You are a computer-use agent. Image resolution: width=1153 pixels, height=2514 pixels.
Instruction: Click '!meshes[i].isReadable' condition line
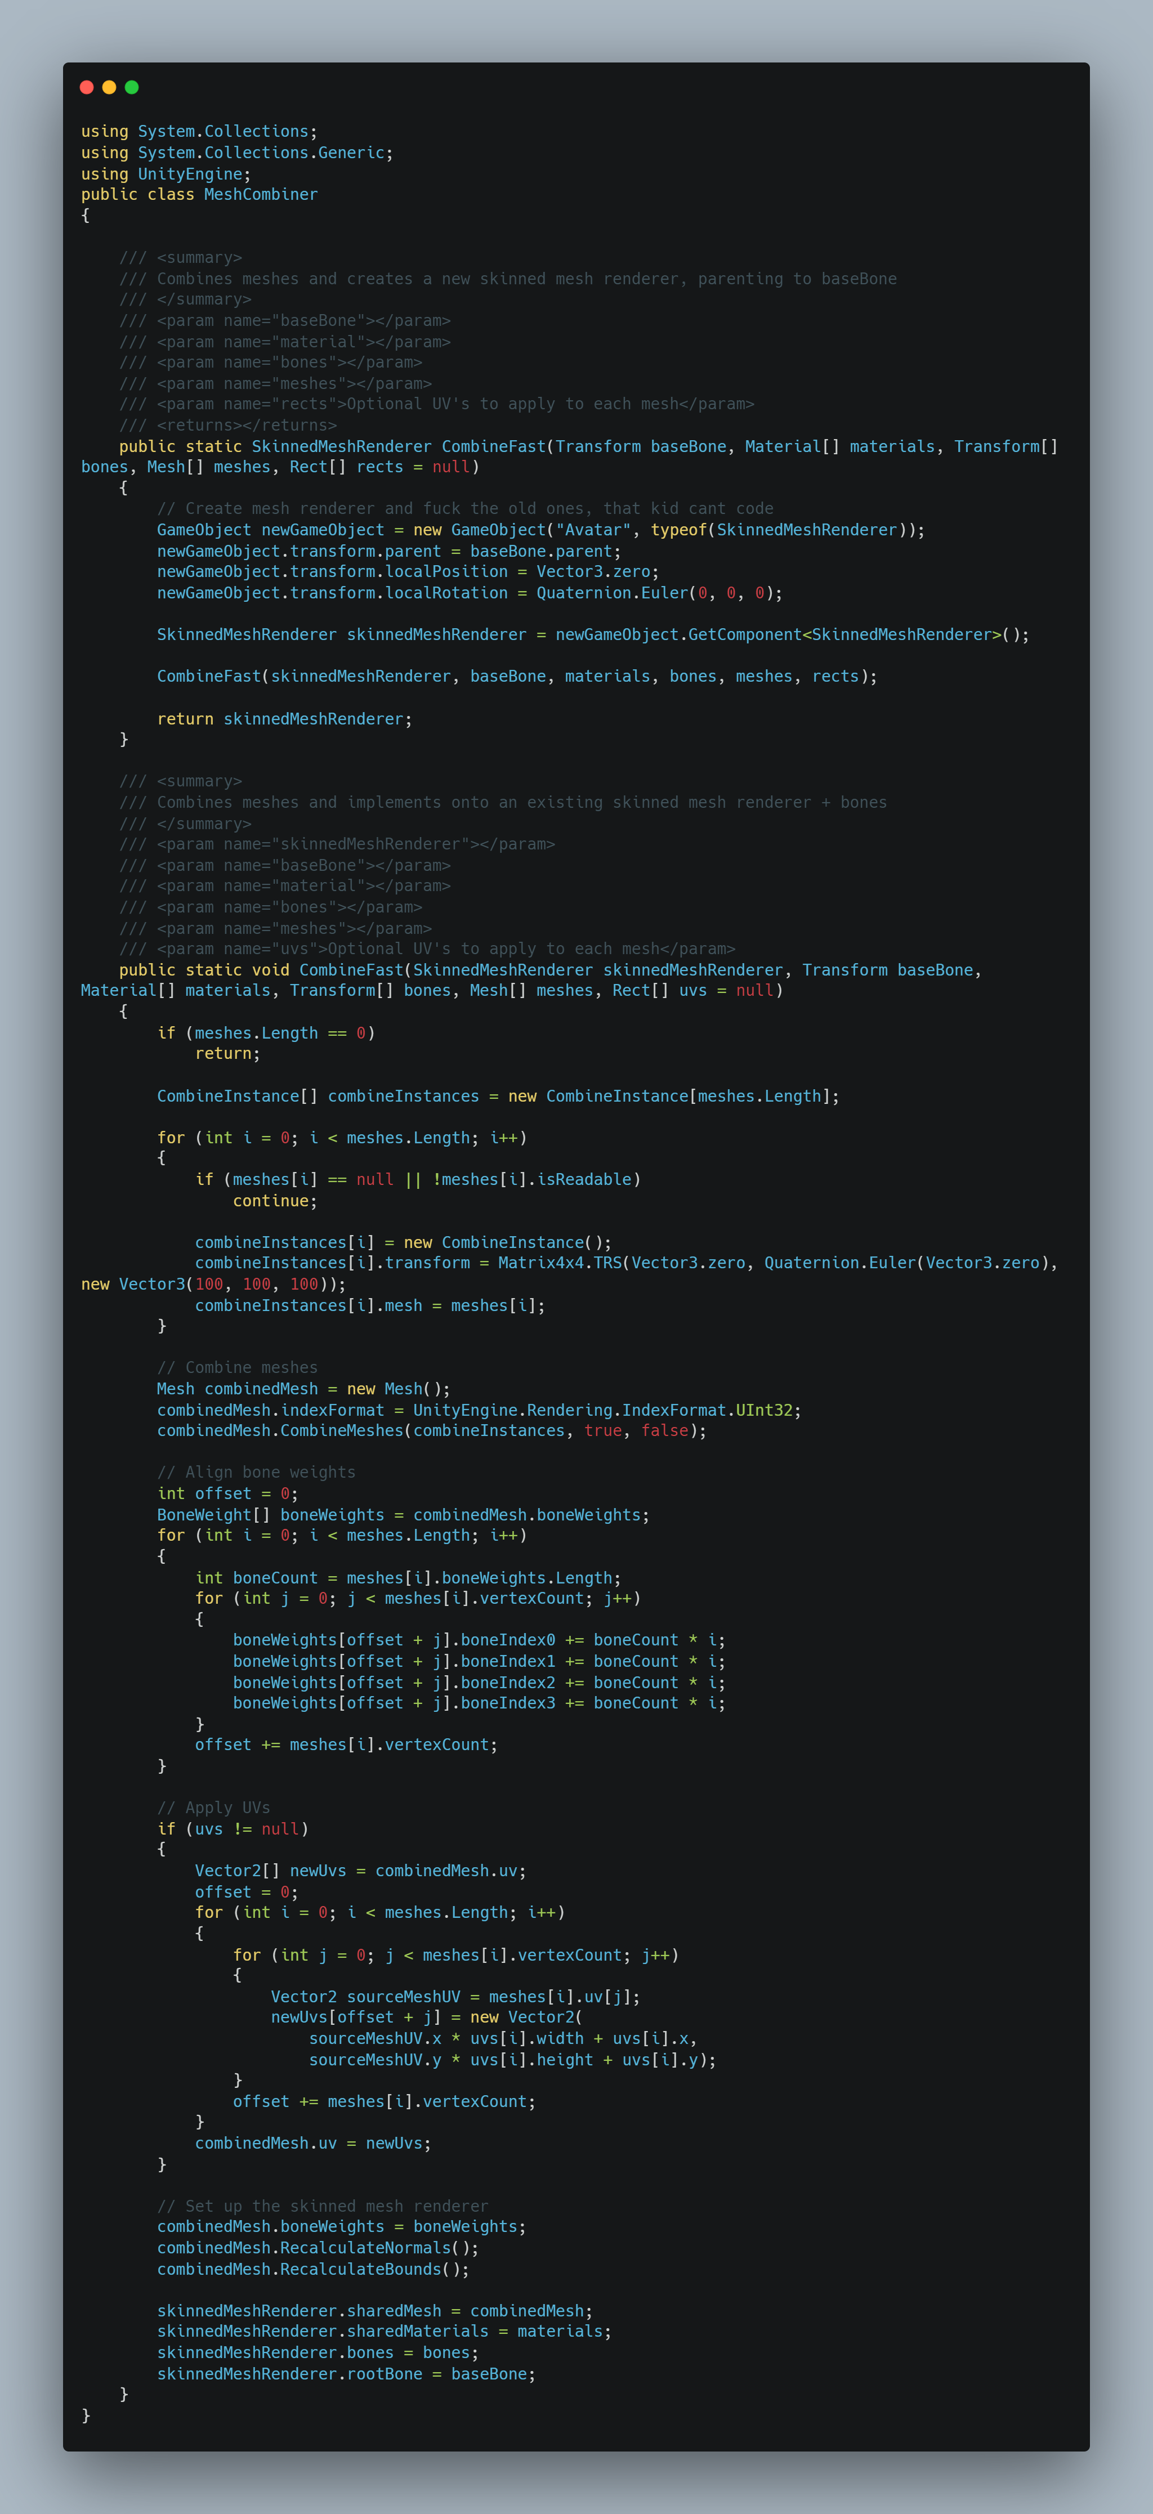(x=418, y=1179)
